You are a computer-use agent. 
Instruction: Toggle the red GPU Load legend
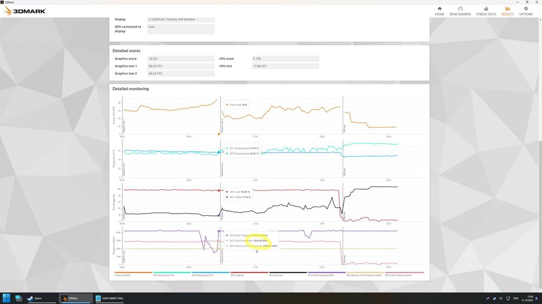click(249, 274)
